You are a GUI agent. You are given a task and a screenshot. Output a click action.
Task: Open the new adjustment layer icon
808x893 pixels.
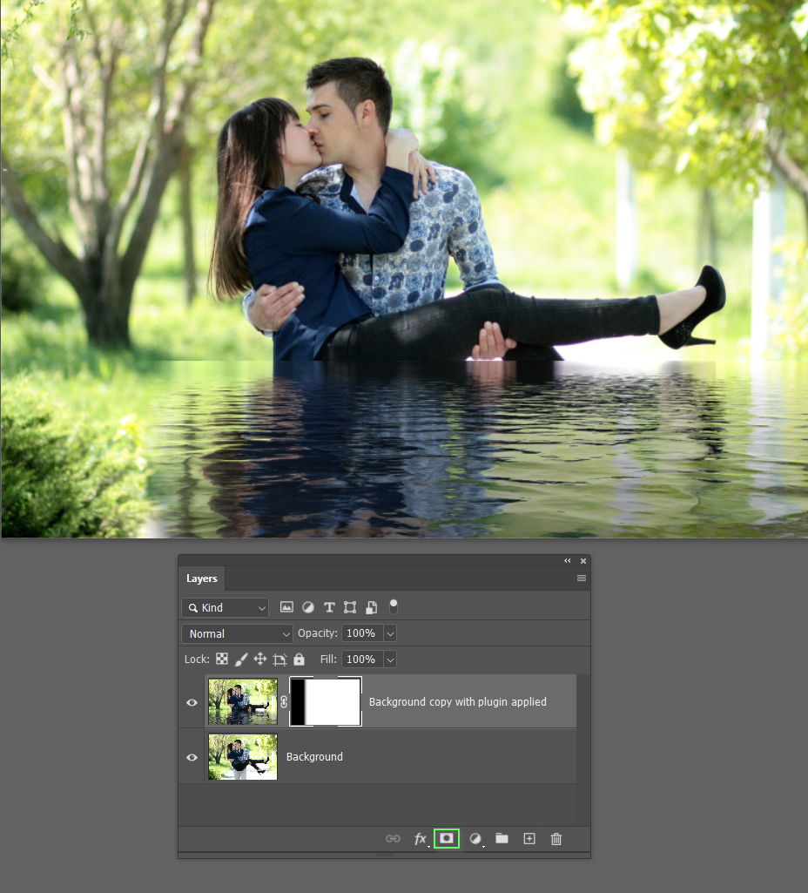click(x=475, y=838)
